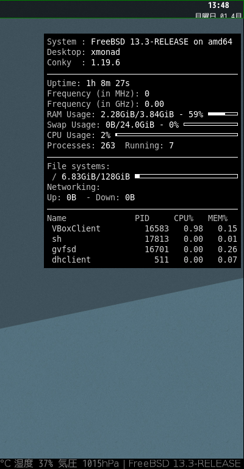Click PID 16583 in the process table
This screenshot has height=469, width=244.
tap(157, 229)
